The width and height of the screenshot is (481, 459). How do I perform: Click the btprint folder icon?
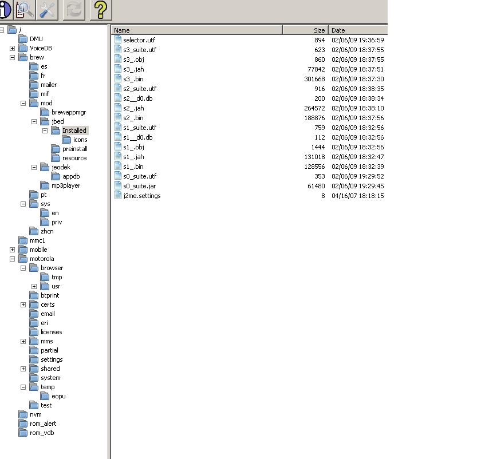pyautogui.click(x=34, y=295)
